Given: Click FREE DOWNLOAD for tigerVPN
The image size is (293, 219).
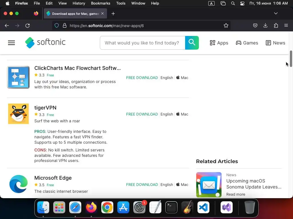Looking at the screenshot, I should pyautogui.click(x=142, y=114).
